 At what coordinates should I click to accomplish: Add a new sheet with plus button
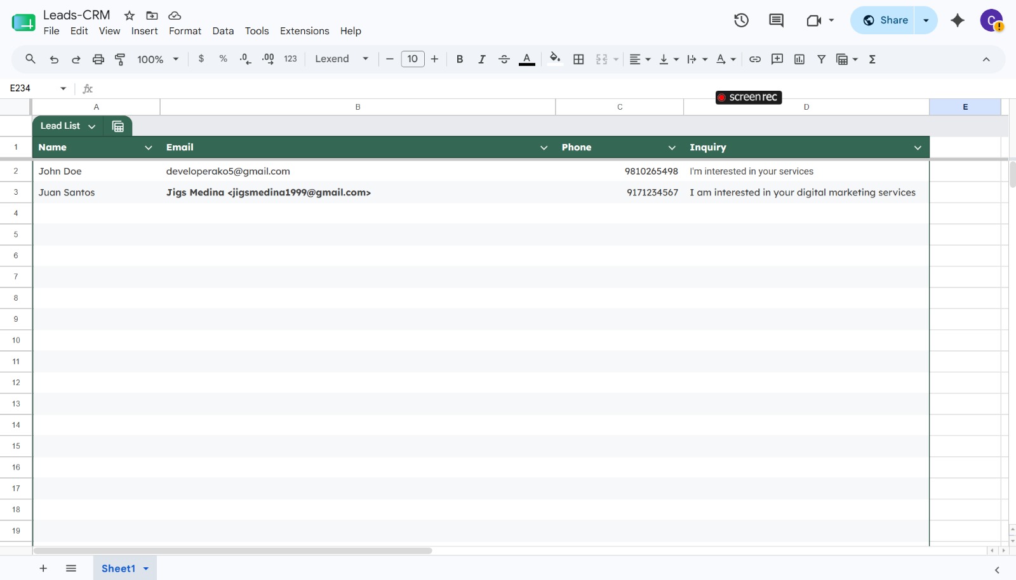pos(43,568)
